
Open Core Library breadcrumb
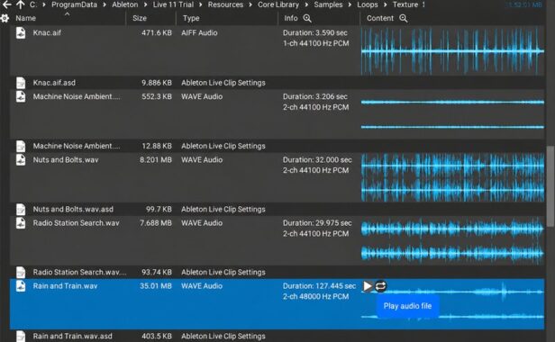coord(278,4)
